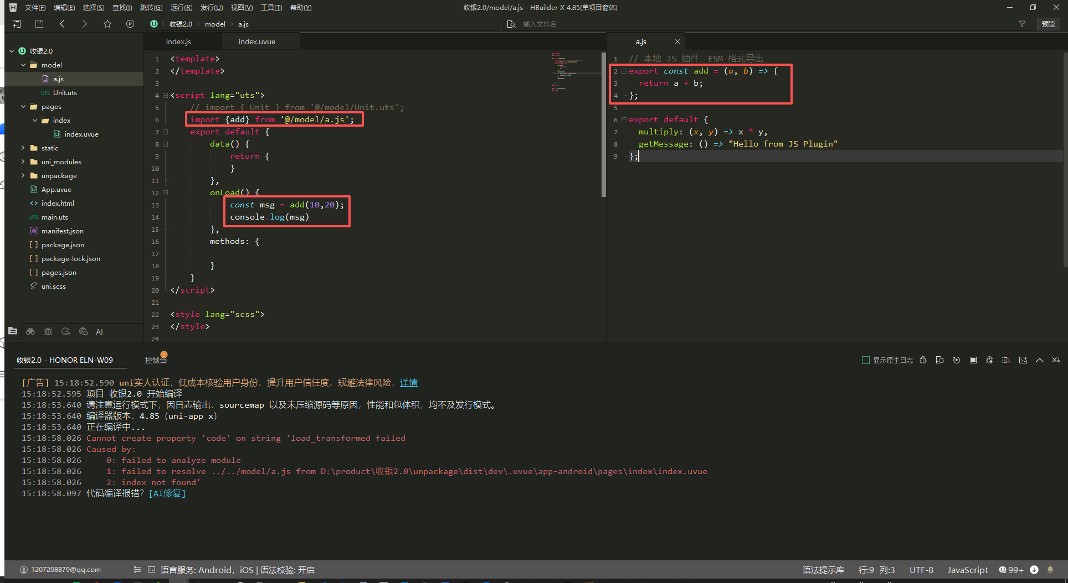Image resolution: width=1068 pixels, height=583 pixels.
Task: Click the run play icon in toolbar
Action: pyautogui.click(x=130, y=24)
